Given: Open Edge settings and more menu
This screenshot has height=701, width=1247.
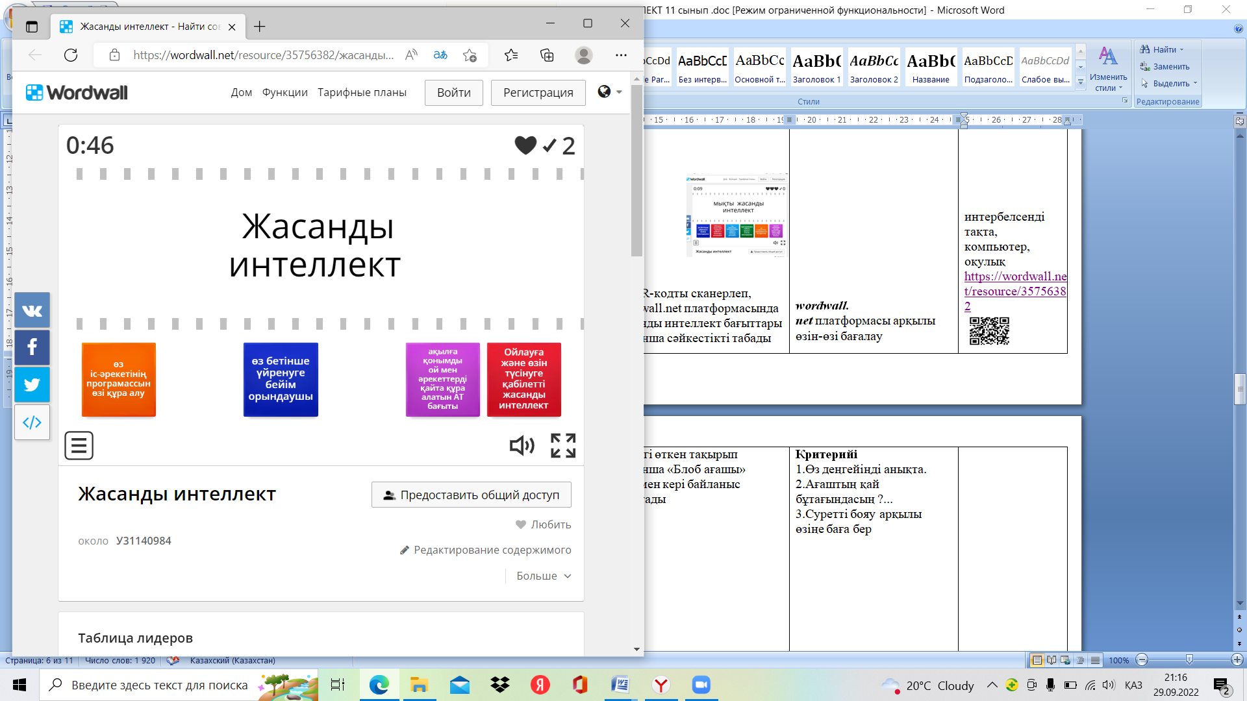Looking at the screenshot, I should tap(621, 55).
